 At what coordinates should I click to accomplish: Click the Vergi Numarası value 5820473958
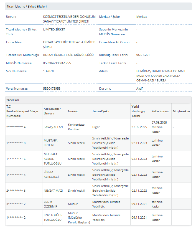pos(52,88)
